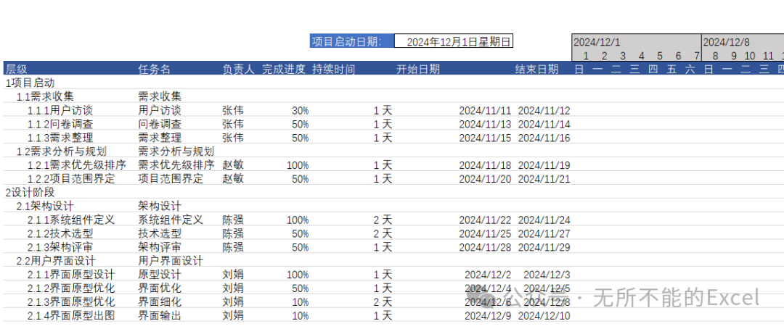Select the start date 2024/12/9

[488, 316]
